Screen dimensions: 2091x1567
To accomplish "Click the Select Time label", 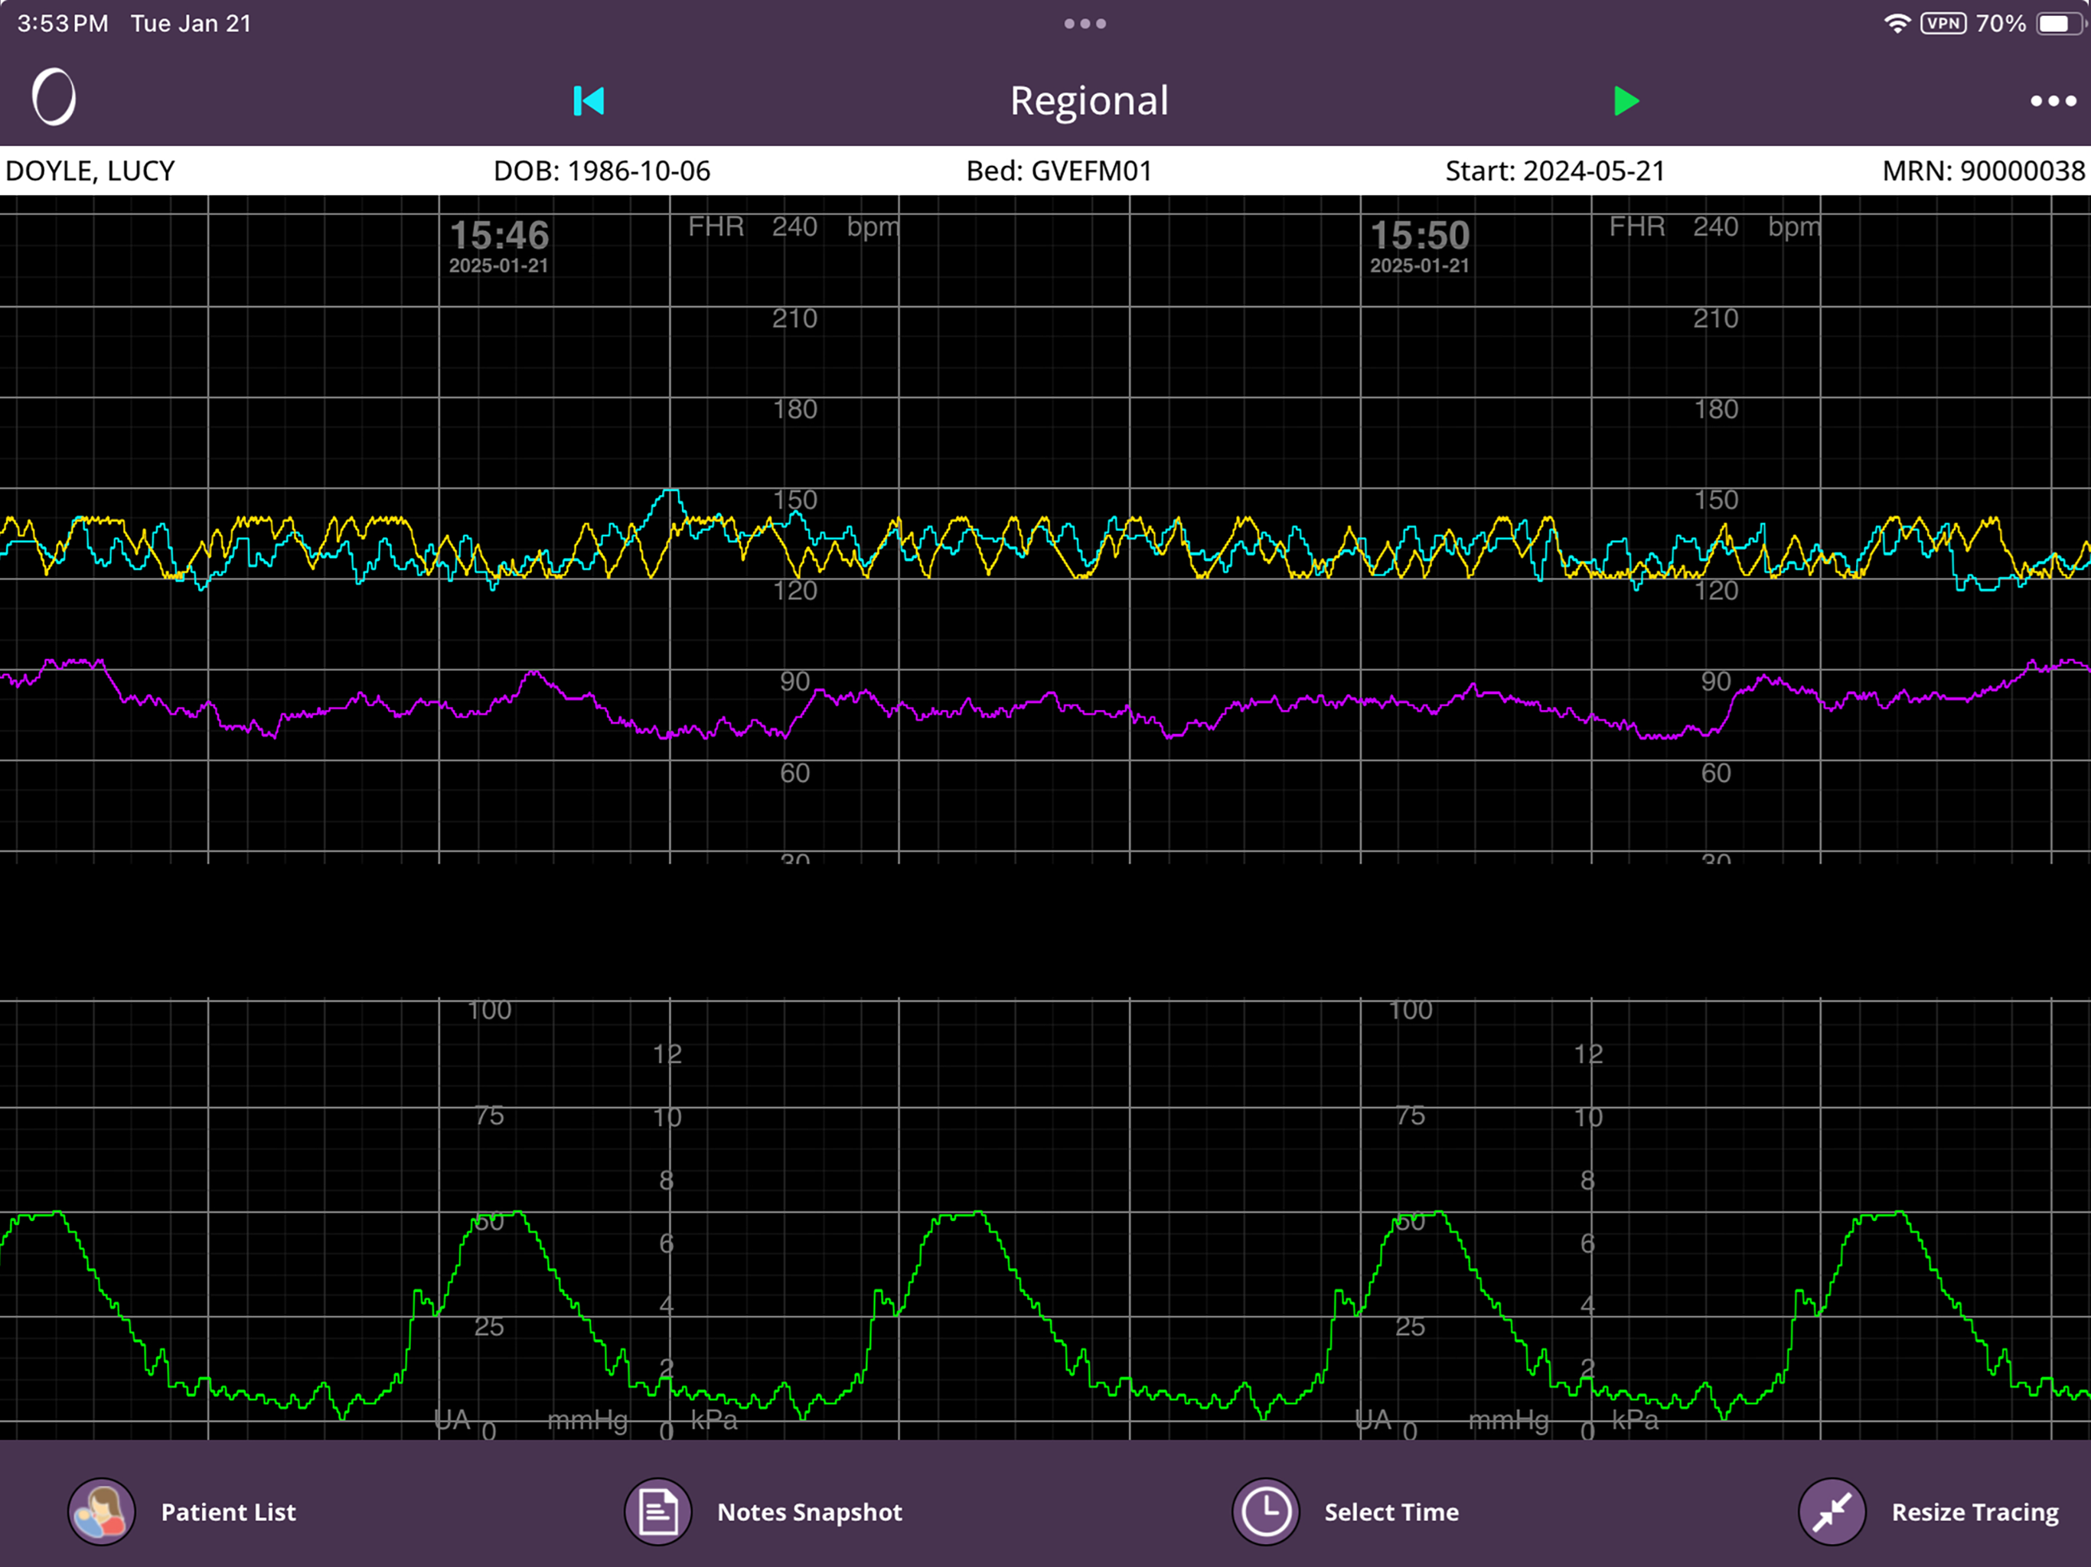I will click(1391, 1512).
